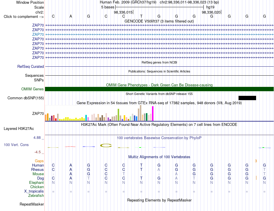Open the RefSeq Curated track label
Screen dimensions: 274x211
point(31,67)
